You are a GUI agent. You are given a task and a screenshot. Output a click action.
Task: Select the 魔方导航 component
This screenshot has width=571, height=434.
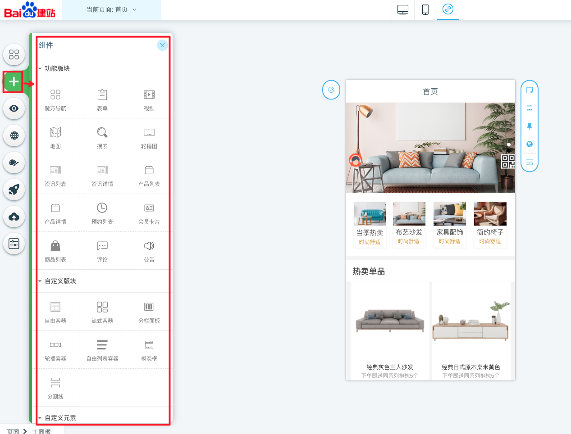click(x=55, y=99)
